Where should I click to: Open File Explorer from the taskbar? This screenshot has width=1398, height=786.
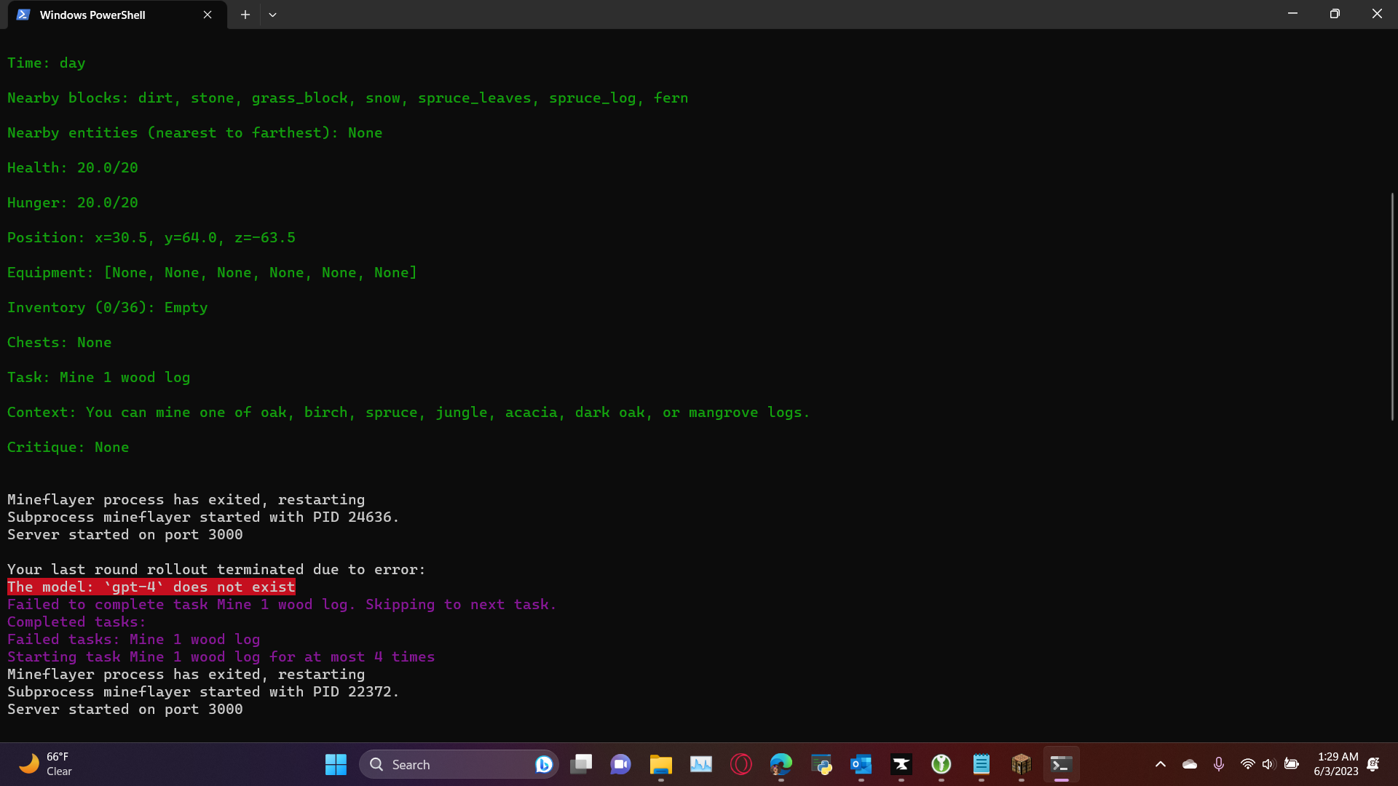661,765
